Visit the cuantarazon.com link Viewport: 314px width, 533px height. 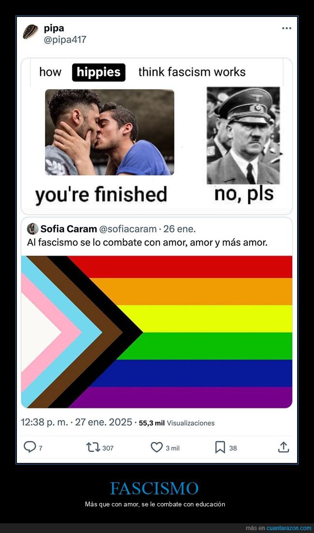tap(288, 528)
